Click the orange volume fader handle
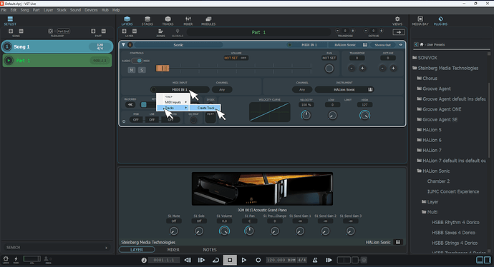 coord(163,68)
